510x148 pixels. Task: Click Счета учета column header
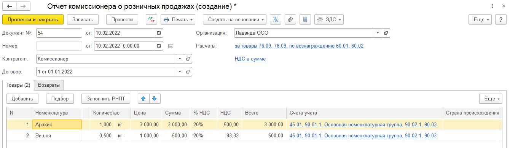click(364, 113)
